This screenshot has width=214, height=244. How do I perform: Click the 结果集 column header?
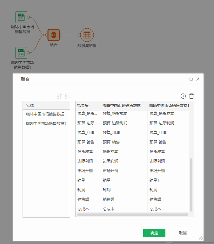(x=83, y=105)
